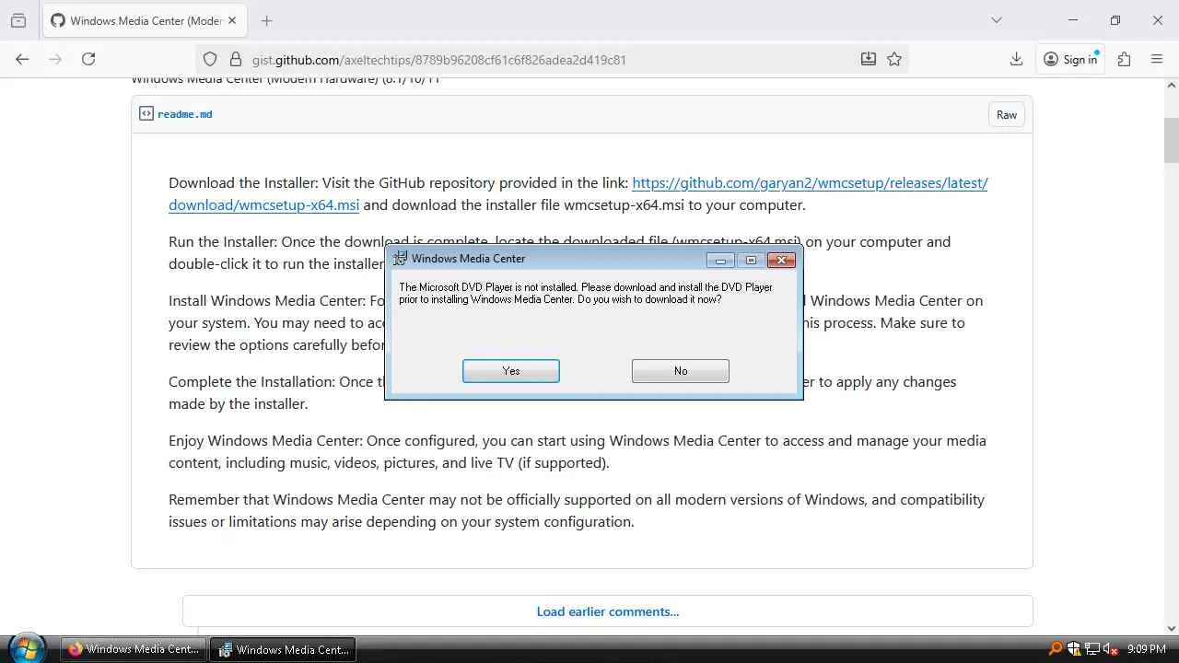Maximize the Windows Media Center dialog
Screen dimensions: 1179x663
point(751,261)
